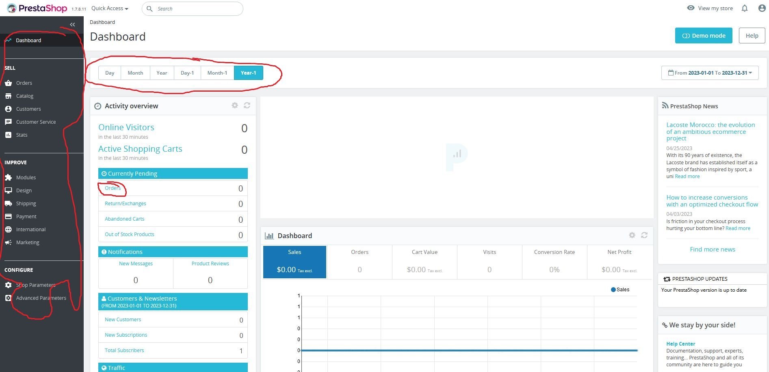The width and height of the screenshot is (769, 372).
Task: Select the Year period tab
Action: click(x=162, y=73)
